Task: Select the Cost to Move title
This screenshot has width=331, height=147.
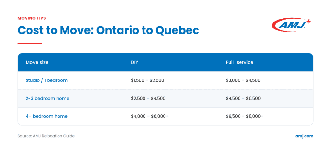Action: [108, 31]
